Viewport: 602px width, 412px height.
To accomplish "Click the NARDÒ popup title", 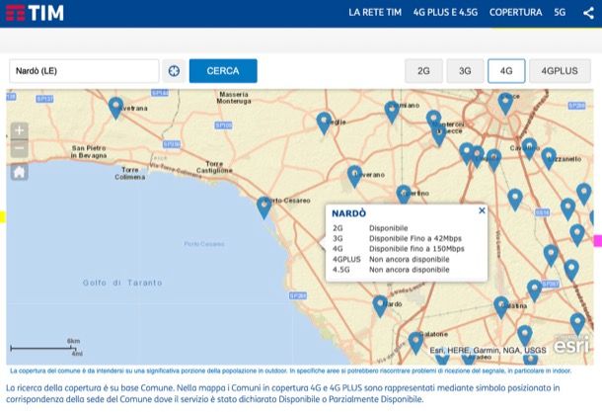I will (348, 213).
